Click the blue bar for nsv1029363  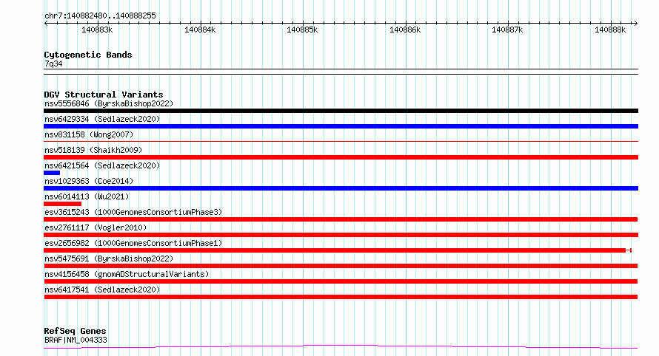pos(341,188)
